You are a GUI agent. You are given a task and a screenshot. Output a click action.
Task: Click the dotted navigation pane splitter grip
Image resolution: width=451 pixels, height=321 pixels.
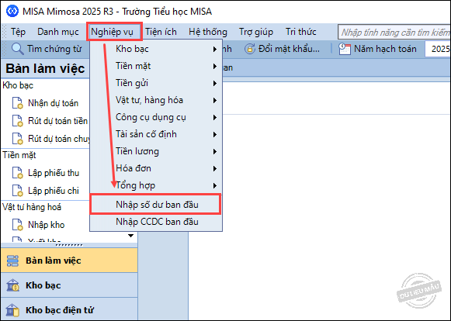click(69, 245)
